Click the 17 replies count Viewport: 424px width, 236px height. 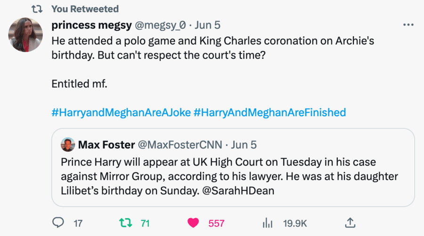(78, 223)
